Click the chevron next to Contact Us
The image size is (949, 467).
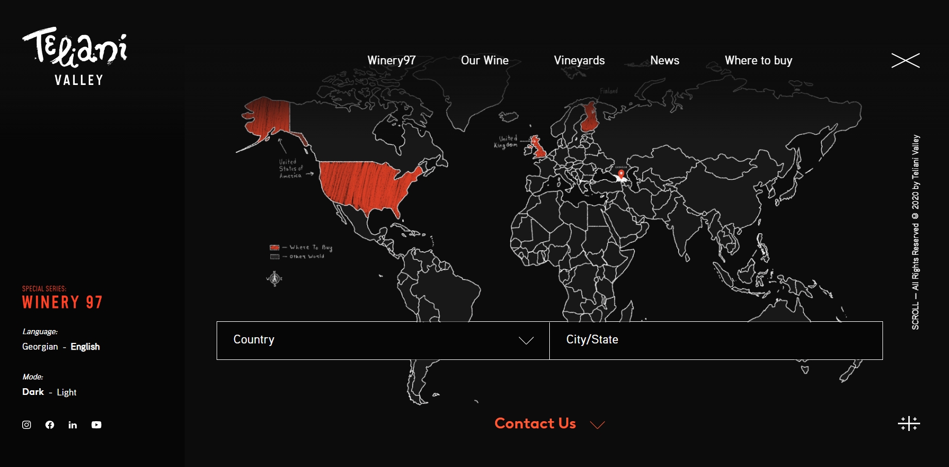597,425
